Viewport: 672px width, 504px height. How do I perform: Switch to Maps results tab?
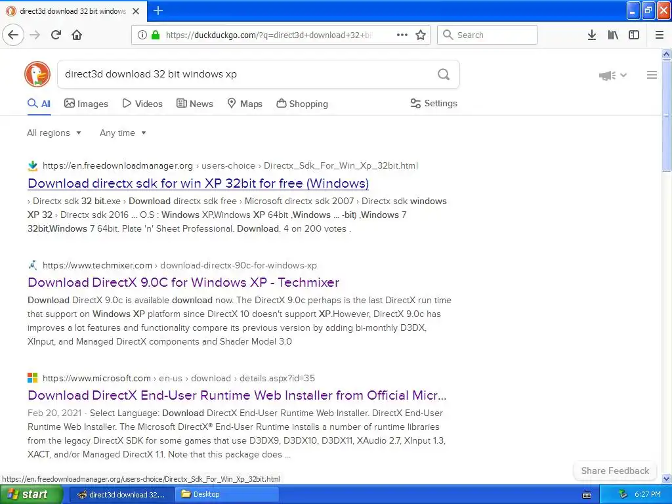click(x=245, y=104)
